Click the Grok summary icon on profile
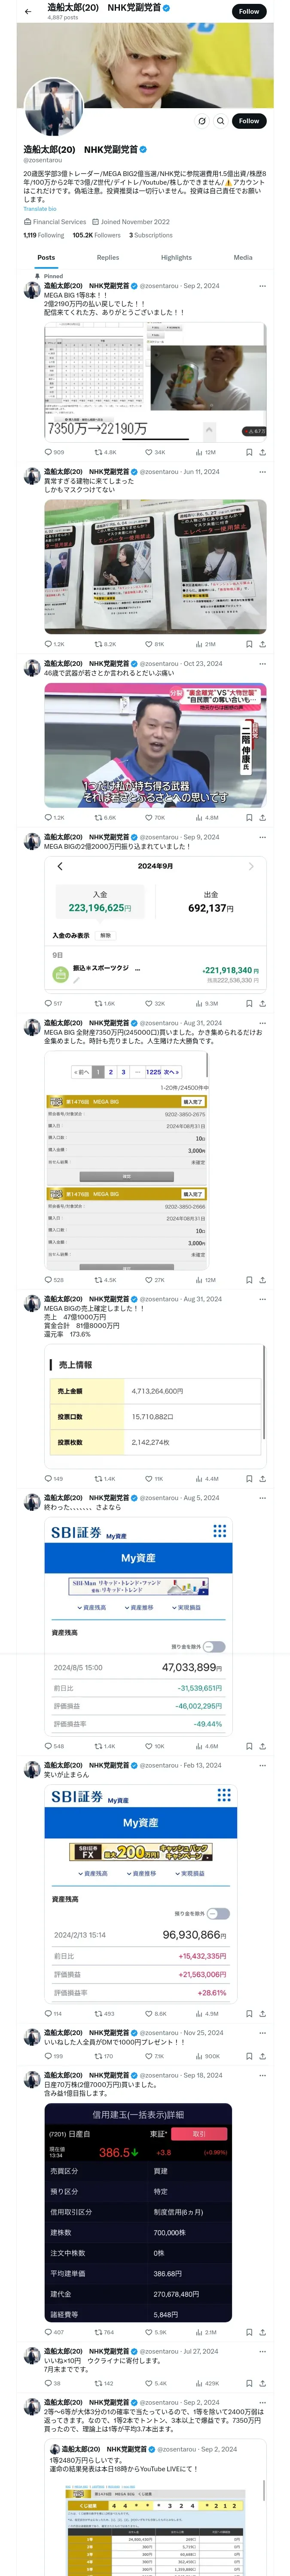Screen dimensions: 290x2576 point(202,121)
